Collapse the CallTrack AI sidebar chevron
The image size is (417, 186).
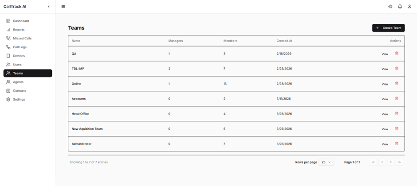[x=49, y=7]
